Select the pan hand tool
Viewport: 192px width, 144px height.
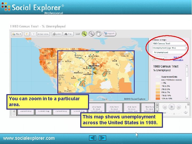[x=98, y=34]
